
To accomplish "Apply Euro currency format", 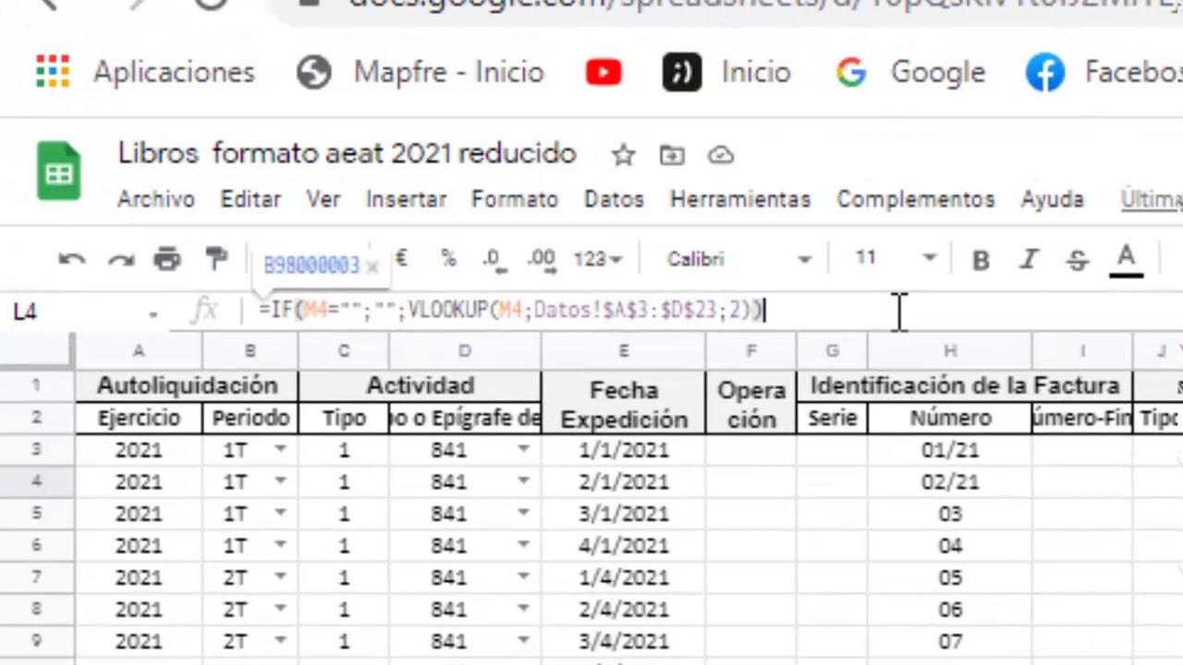I will point(401,259).
